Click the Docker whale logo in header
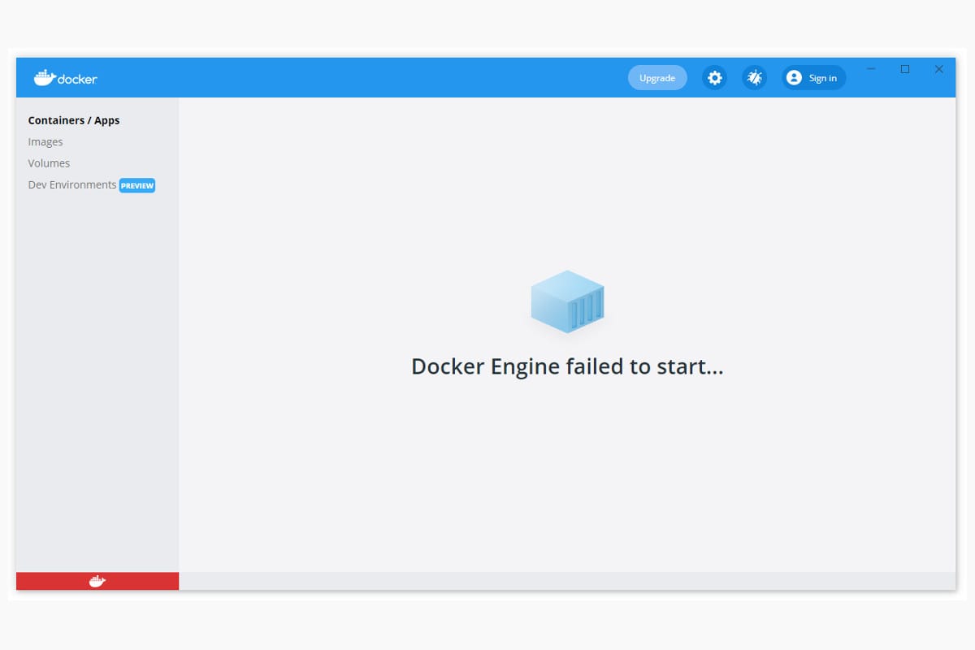The width and height of the screenshot is (975, 650). (x=44, y=77)
